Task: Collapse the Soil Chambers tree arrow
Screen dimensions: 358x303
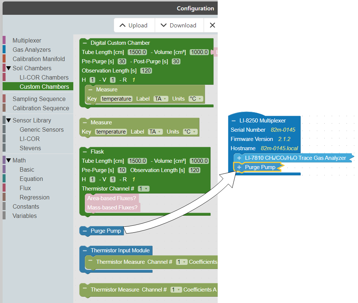Action: pyautogui.click(x=9, y=68)
